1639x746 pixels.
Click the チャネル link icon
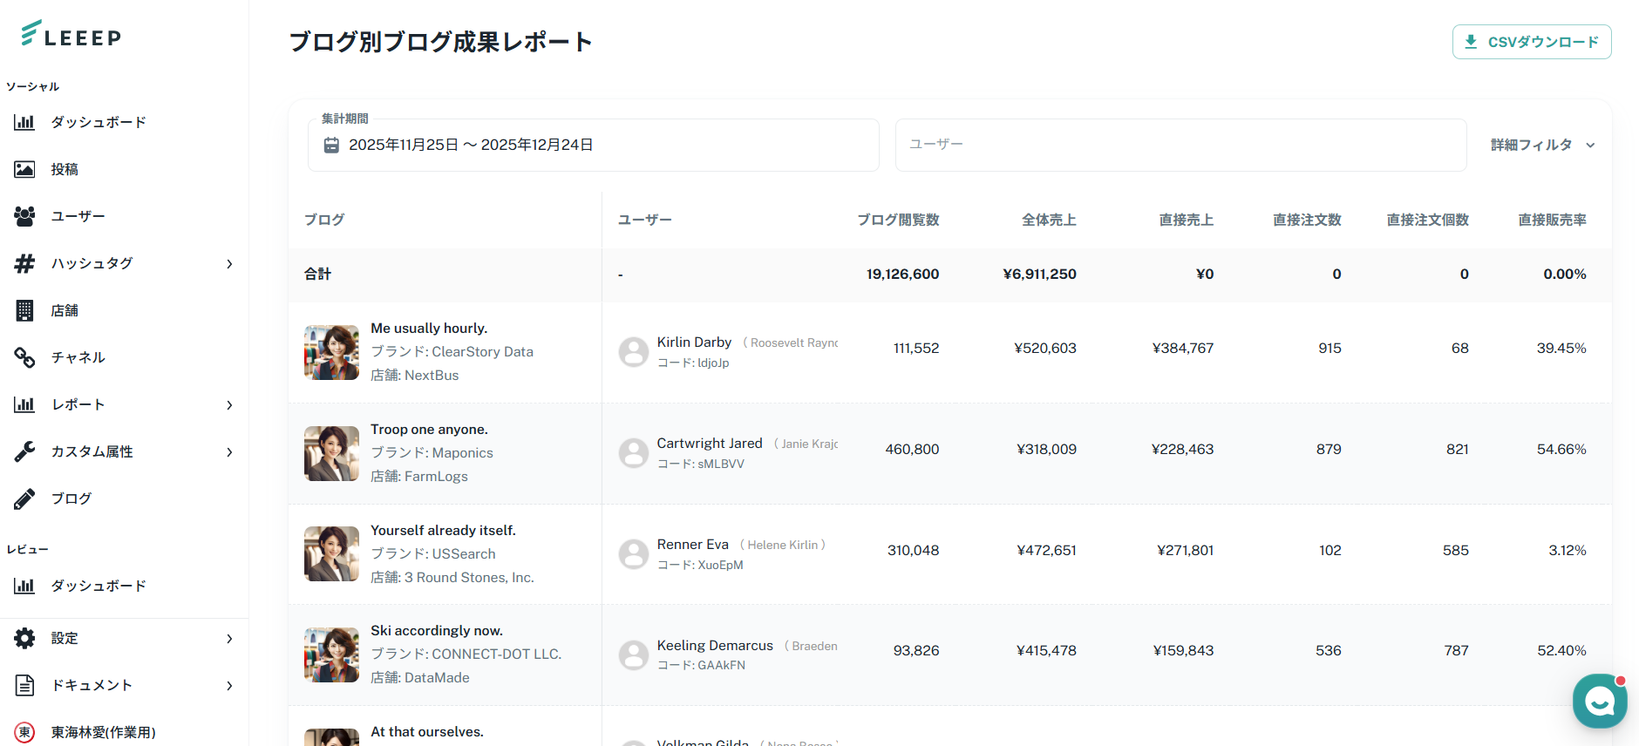[x=24, y=357]
